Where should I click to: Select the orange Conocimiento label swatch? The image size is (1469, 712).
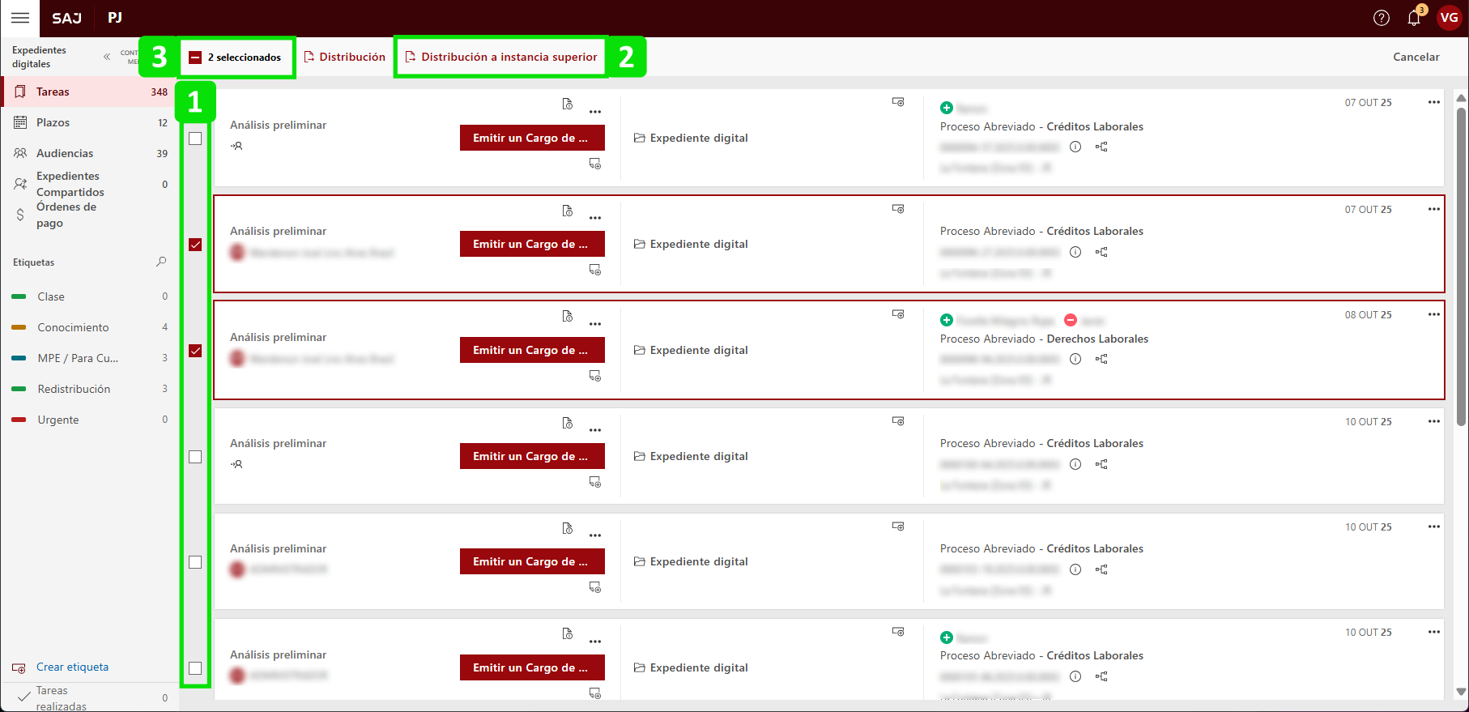[x=19, y=327]
